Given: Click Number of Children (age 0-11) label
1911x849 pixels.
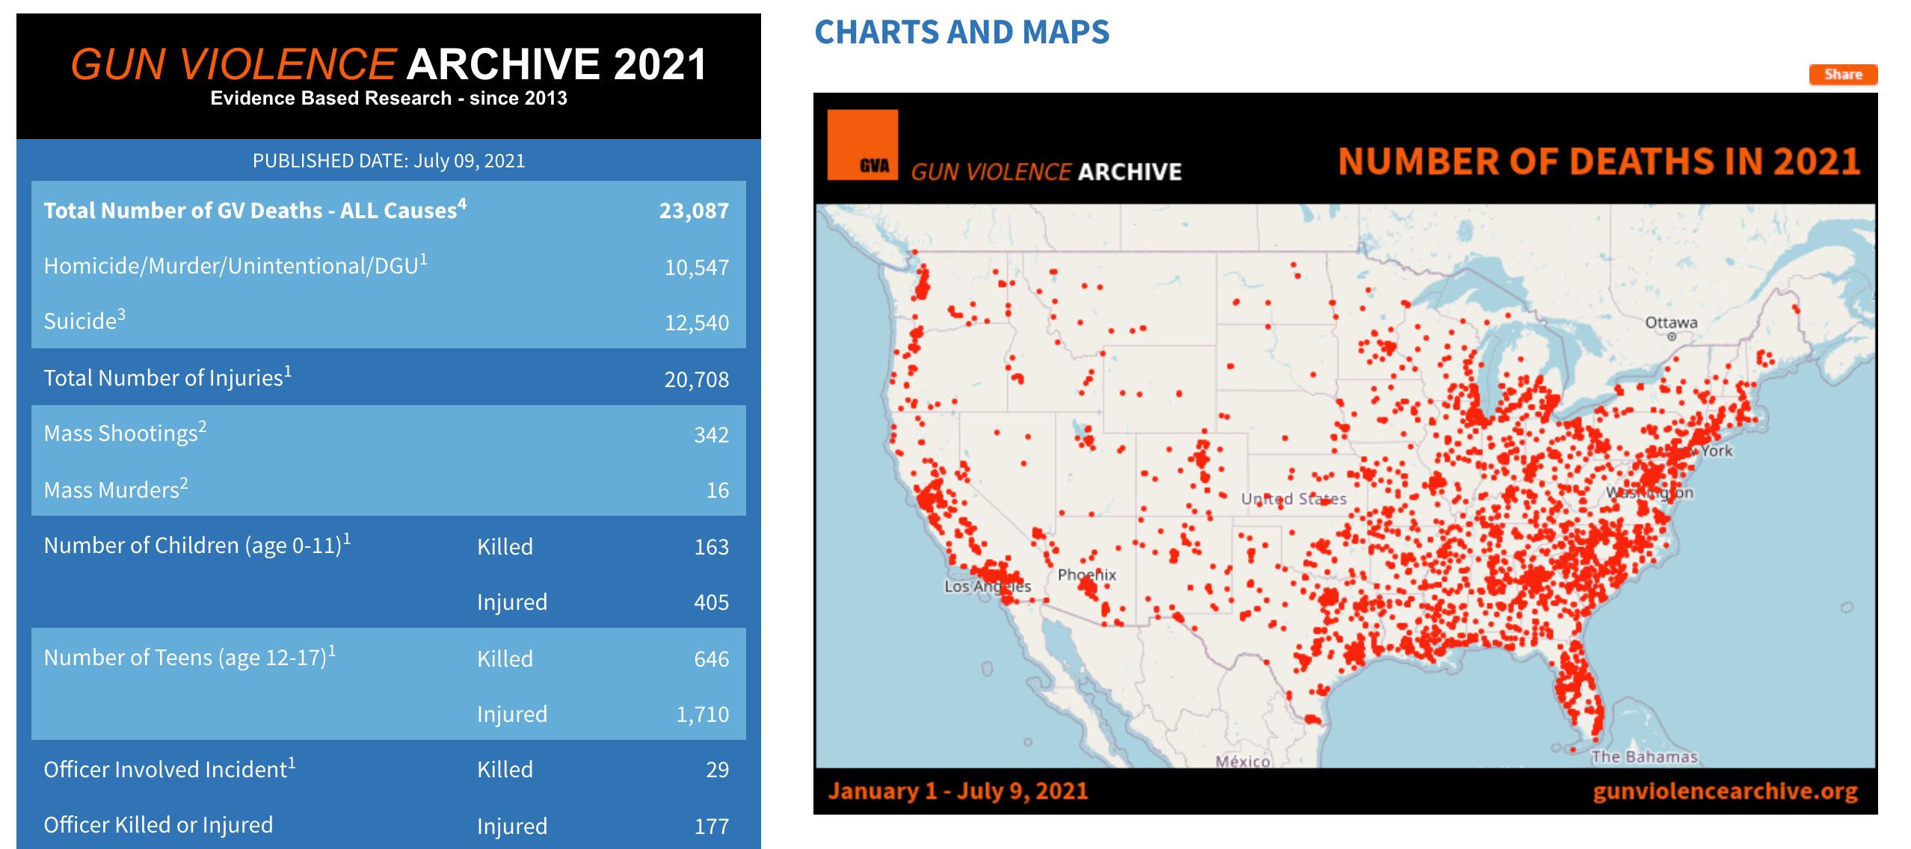Looking at the screenshot, I should coord(197,546).
